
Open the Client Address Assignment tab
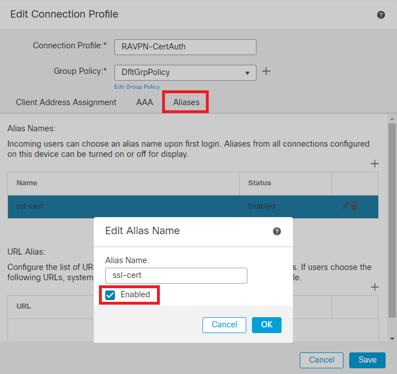click(66, 102)
